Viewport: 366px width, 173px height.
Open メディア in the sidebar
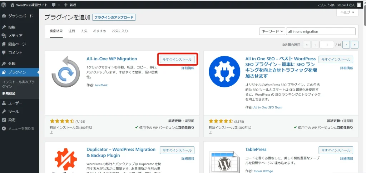[x=20, y=36]
